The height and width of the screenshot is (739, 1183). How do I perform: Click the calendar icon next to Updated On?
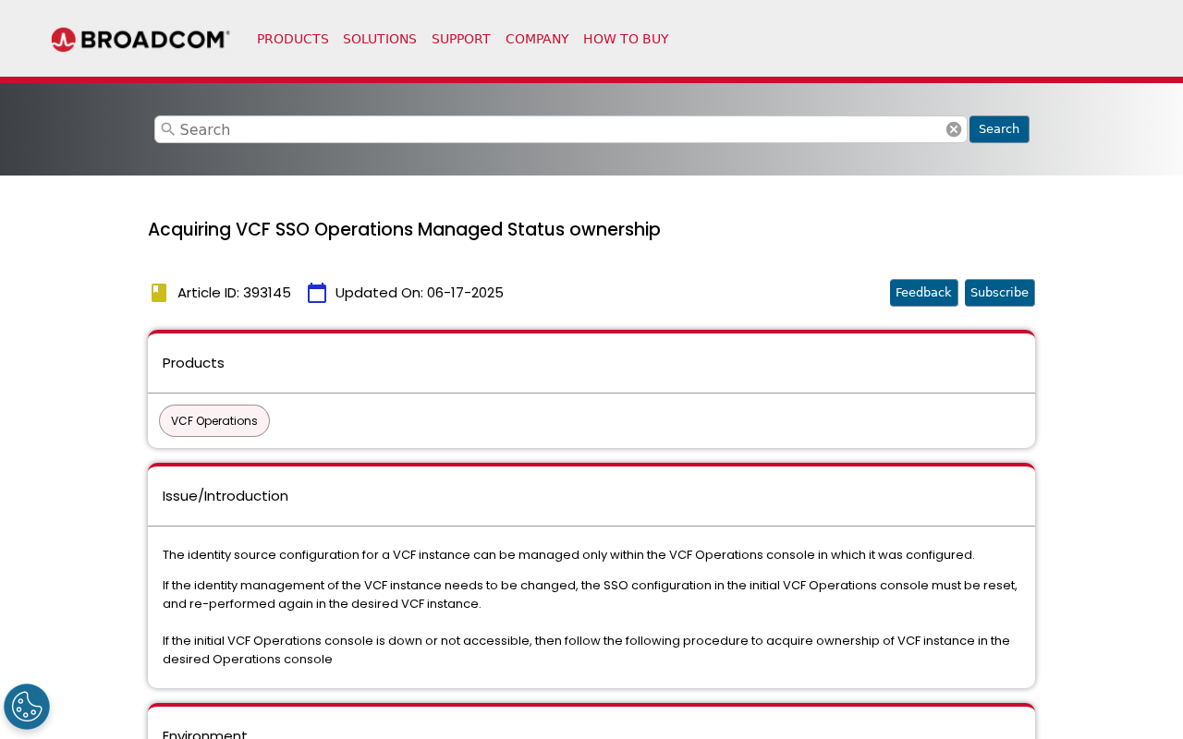click(317, 291)
